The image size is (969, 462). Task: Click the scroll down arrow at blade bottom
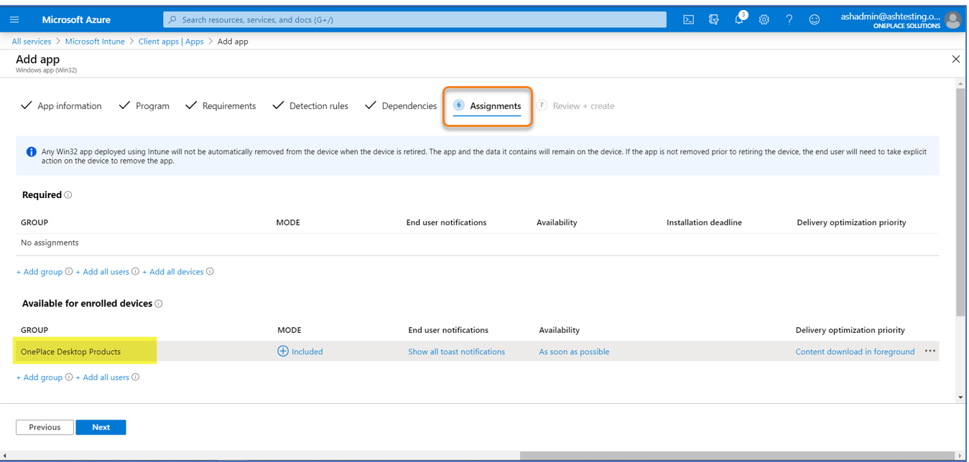point(960,397)
